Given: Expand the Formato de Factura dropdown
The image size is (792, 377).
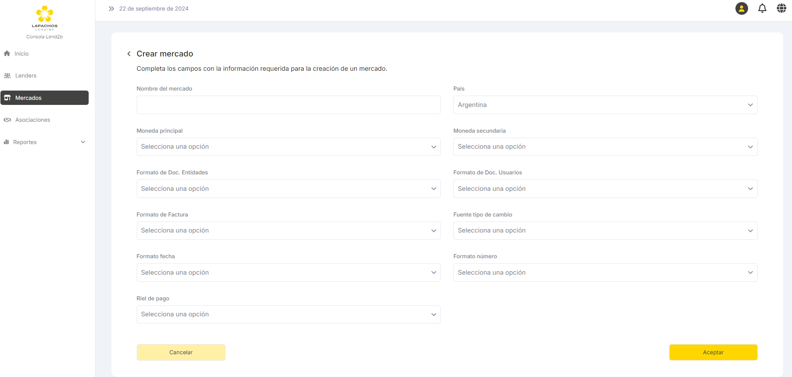Looking at the screenshot, I should coord(288,231).
